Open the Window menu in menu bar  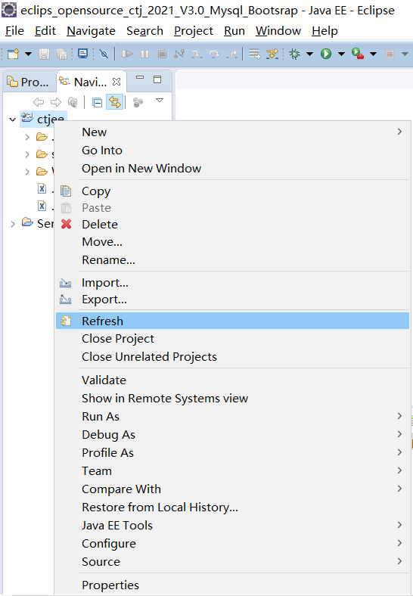click(x=278, y=31)
